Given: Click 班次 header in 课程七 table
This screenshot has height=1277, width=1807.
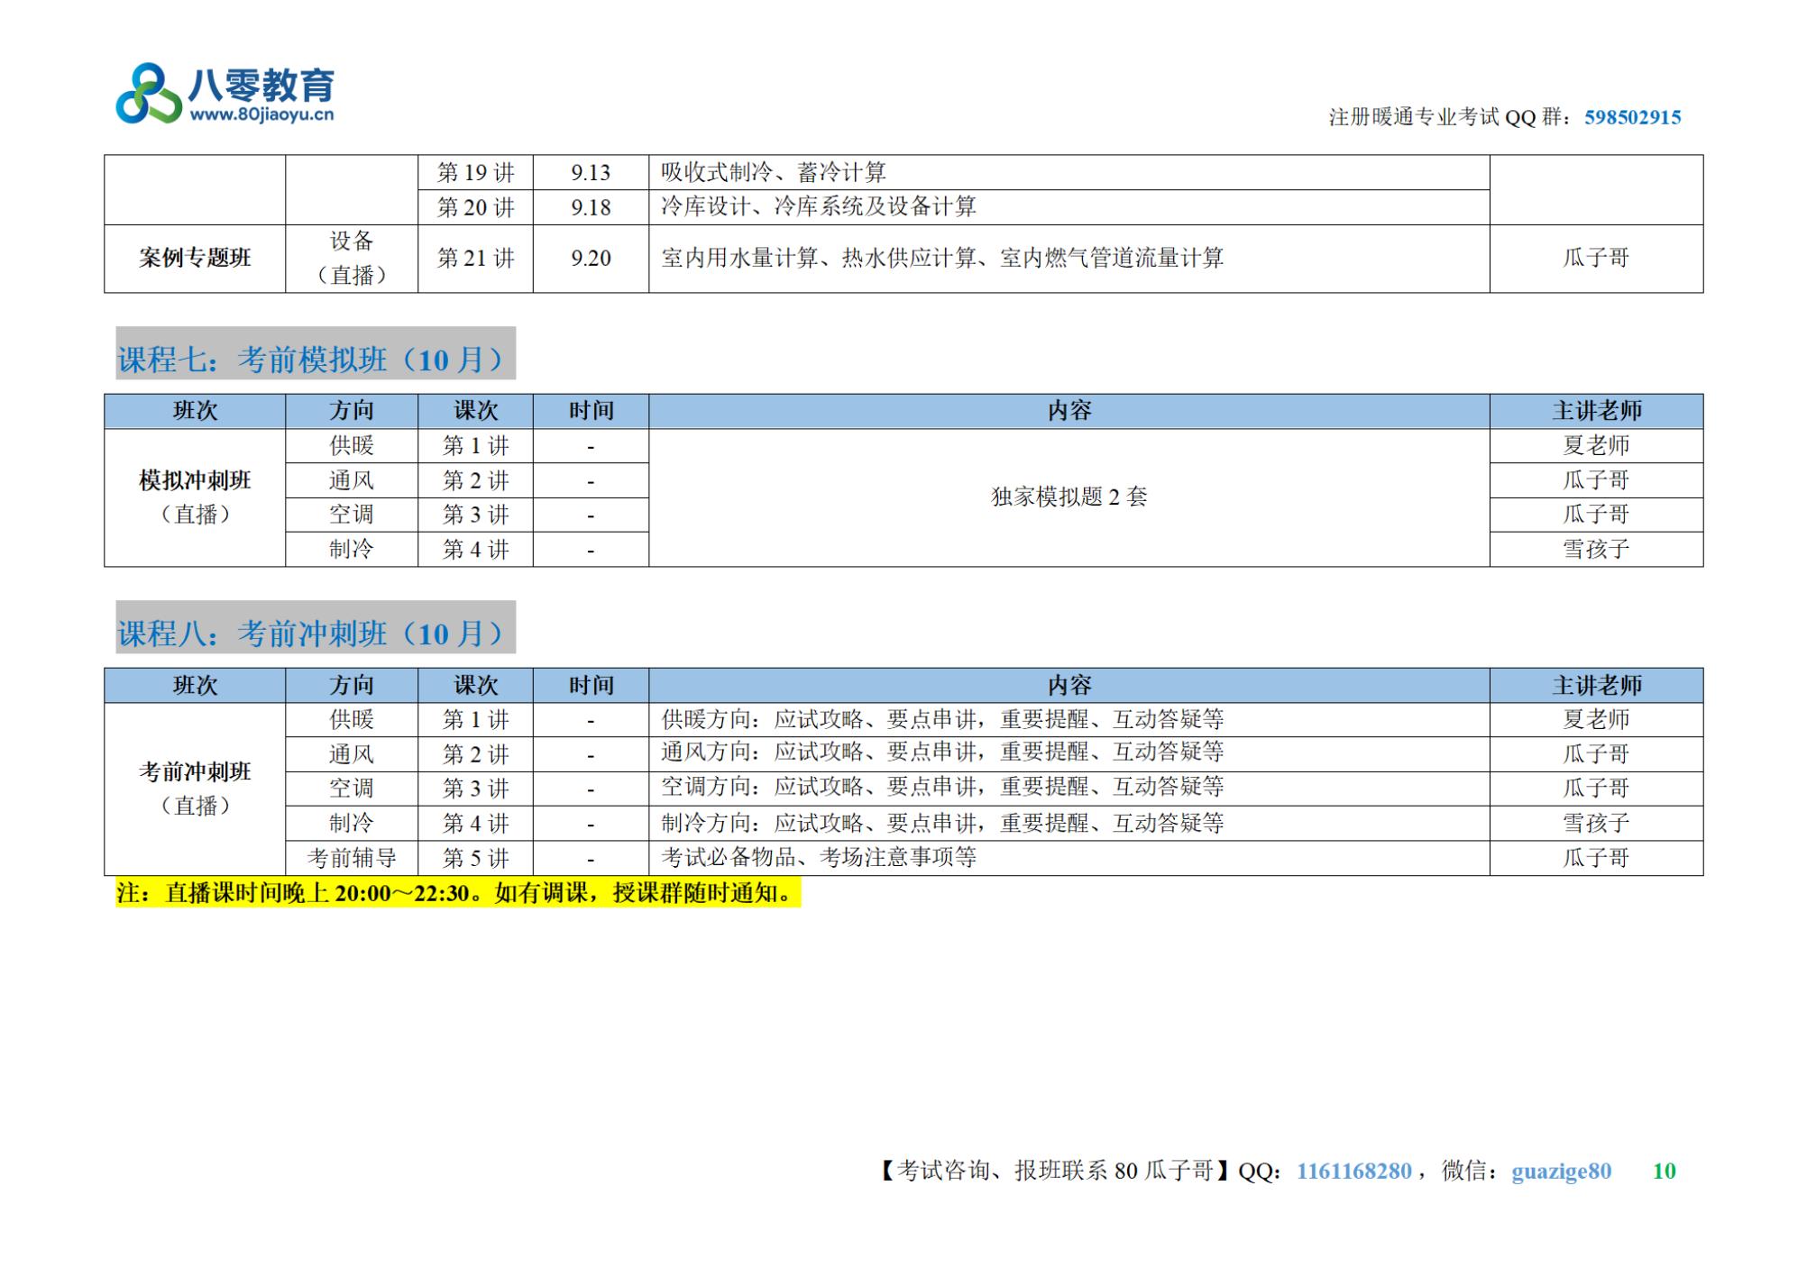Looking at the screenshot, I should 195,411.
